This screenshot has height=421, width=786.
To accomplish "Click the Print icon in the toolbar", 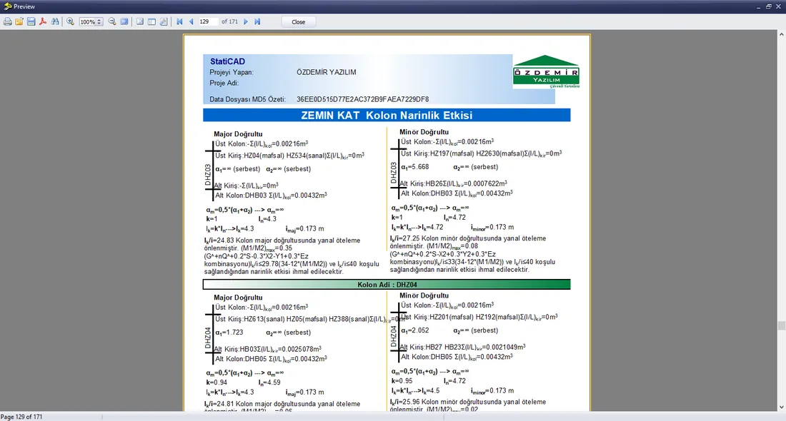I will tap(8, 21).
